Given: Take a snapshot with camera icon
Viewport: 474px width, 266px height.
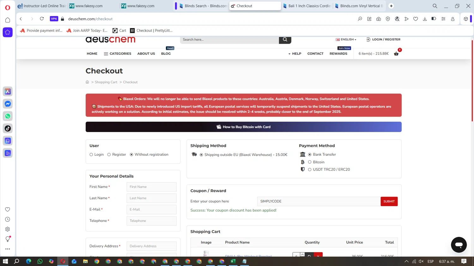Looking at the screenshot, I should tap(379, 19).
